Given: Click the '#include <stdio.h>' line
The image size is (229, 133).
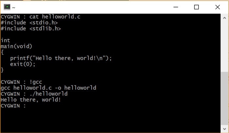Looking at the screenshot, I should point(29,23).
